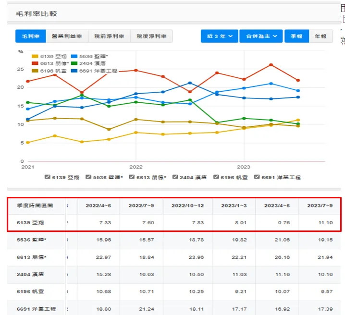Toggle the 6691 洋基工程 series checkbox

pos(257,177)
